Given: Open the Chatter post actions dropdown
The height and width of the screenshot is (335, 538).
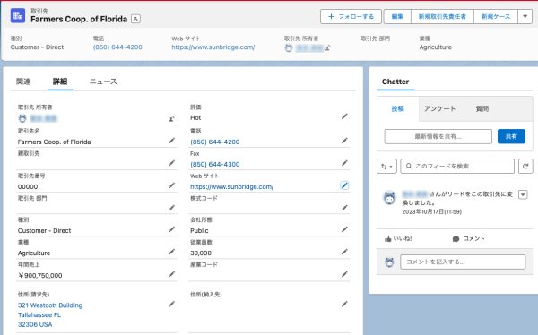Looking at the screenshot, I should [x=523, y=194].
